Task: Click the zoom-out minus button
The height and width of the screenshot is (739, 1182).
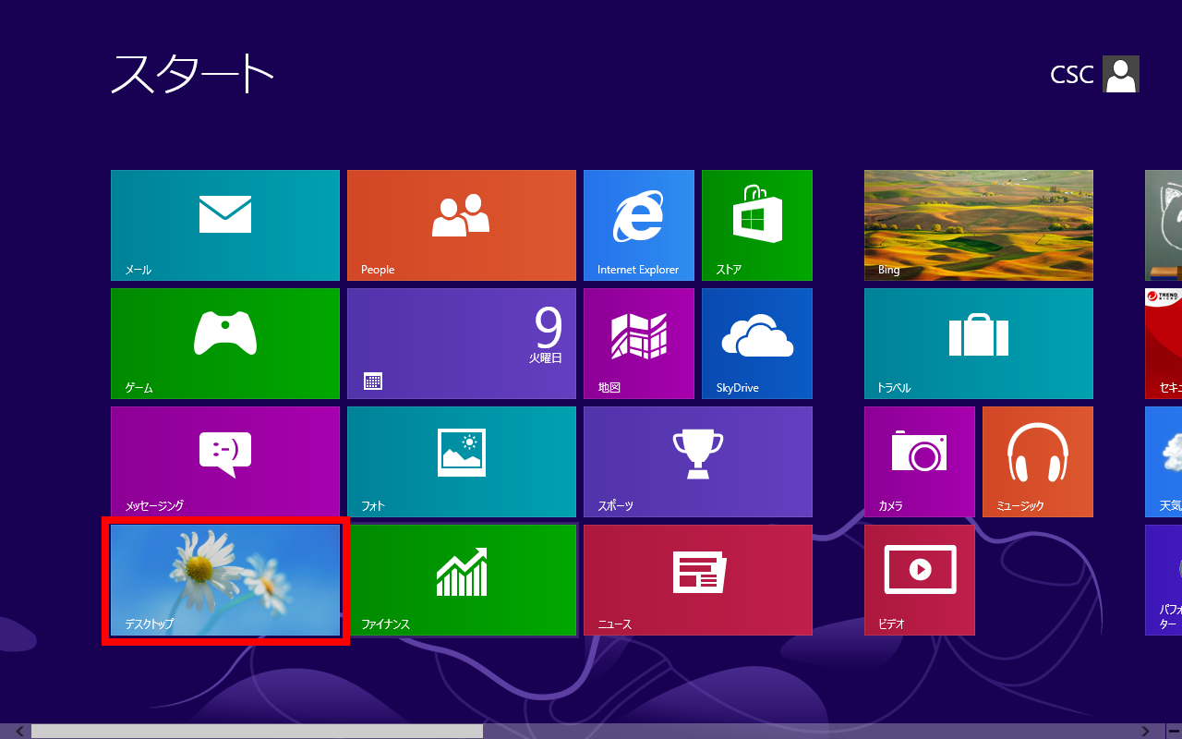Action: [x=1173, y=732]
